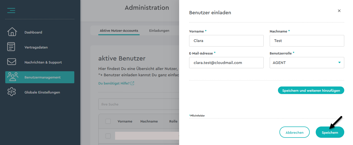This screenshot has width=353, height=145.
Task: Click the Nachrichten & Support envelope icon
Action: click(x=12, y=62)
